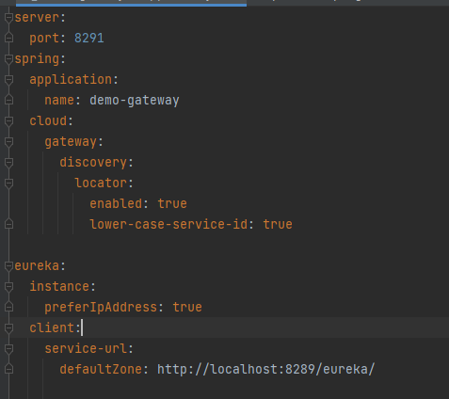Screen dimensions: 449x399
Task: Click the true value after preferIpAddress
Action: click(187, 308)
